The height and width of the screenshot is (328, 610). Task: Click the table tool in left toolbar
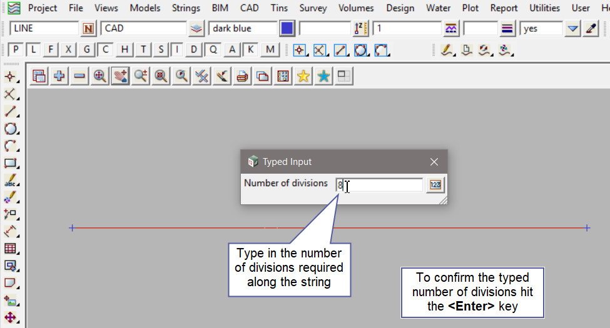[x=10, y=249]
